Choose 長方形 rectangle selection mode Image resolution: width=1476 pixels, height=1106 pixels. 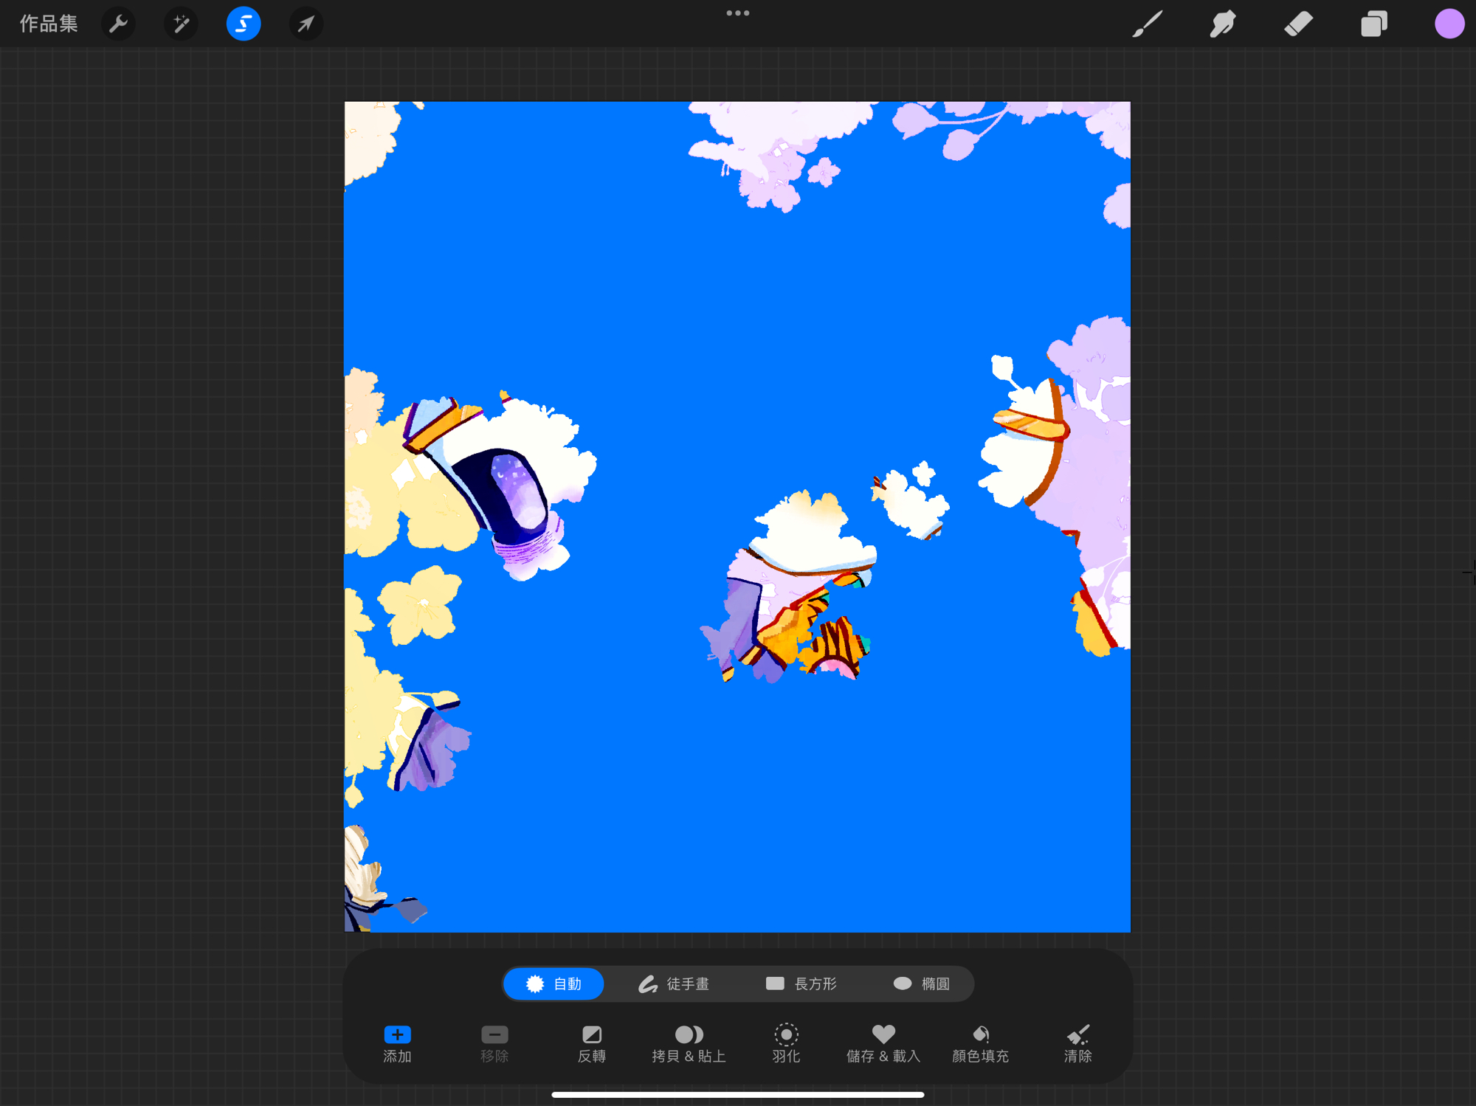click(801, 984)
